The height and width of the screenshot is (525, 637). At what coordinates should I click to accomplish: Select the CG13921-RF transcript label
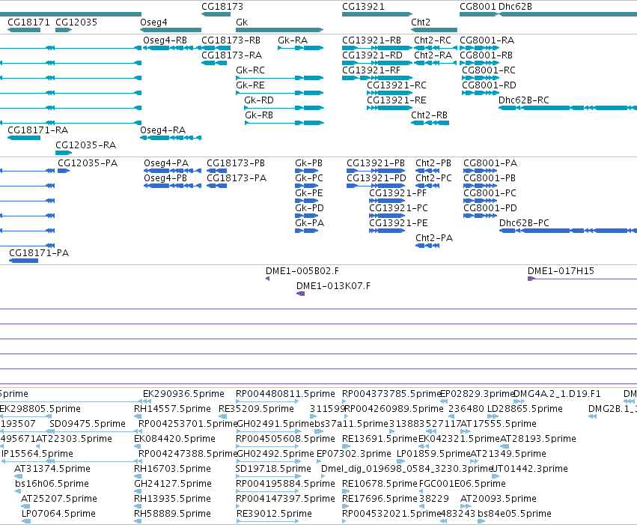pos(371,70)
